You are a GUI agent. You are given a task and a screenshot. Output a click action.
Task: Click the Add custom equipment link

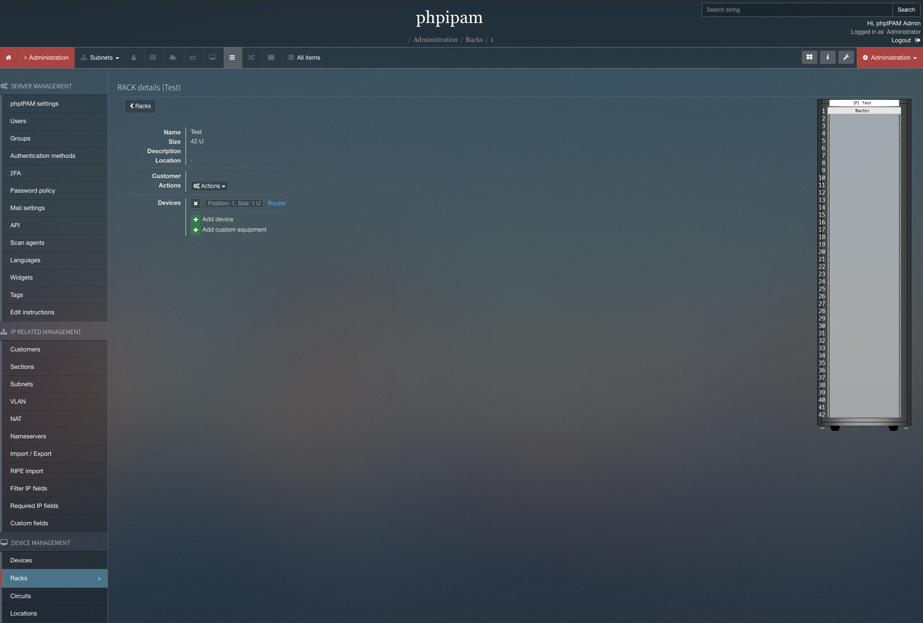point(234,230)
